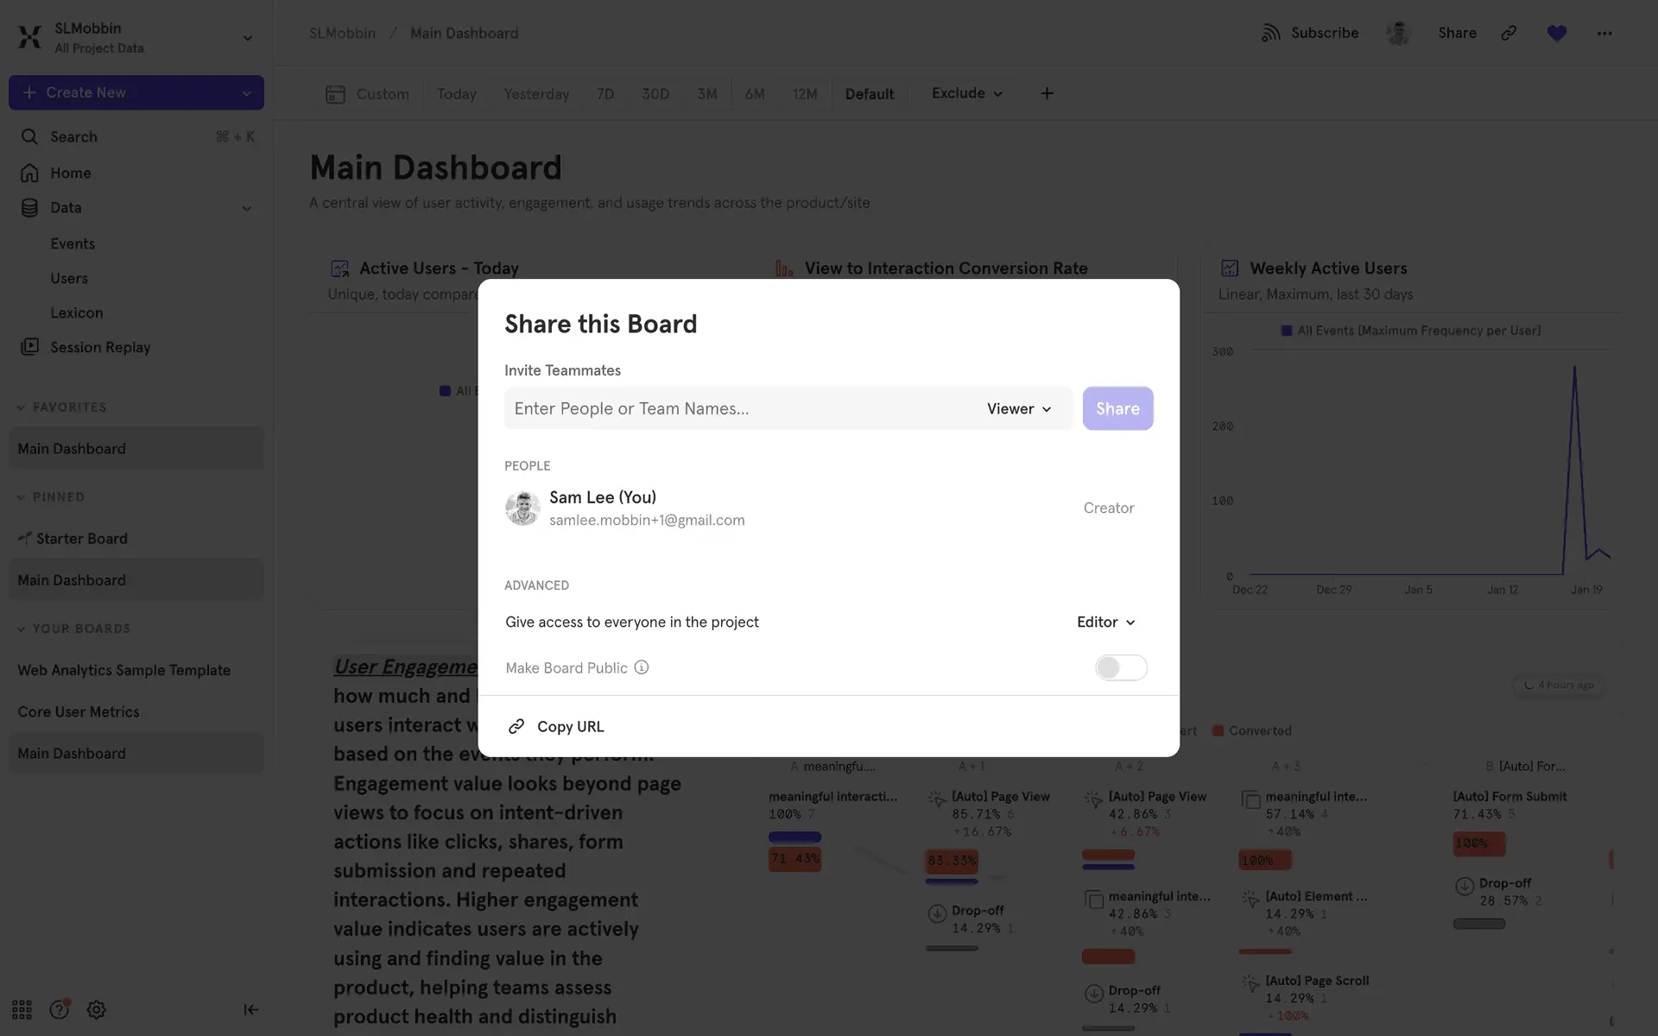
Task: Collapse the Pinned section
Action: [x=22, y=497]
